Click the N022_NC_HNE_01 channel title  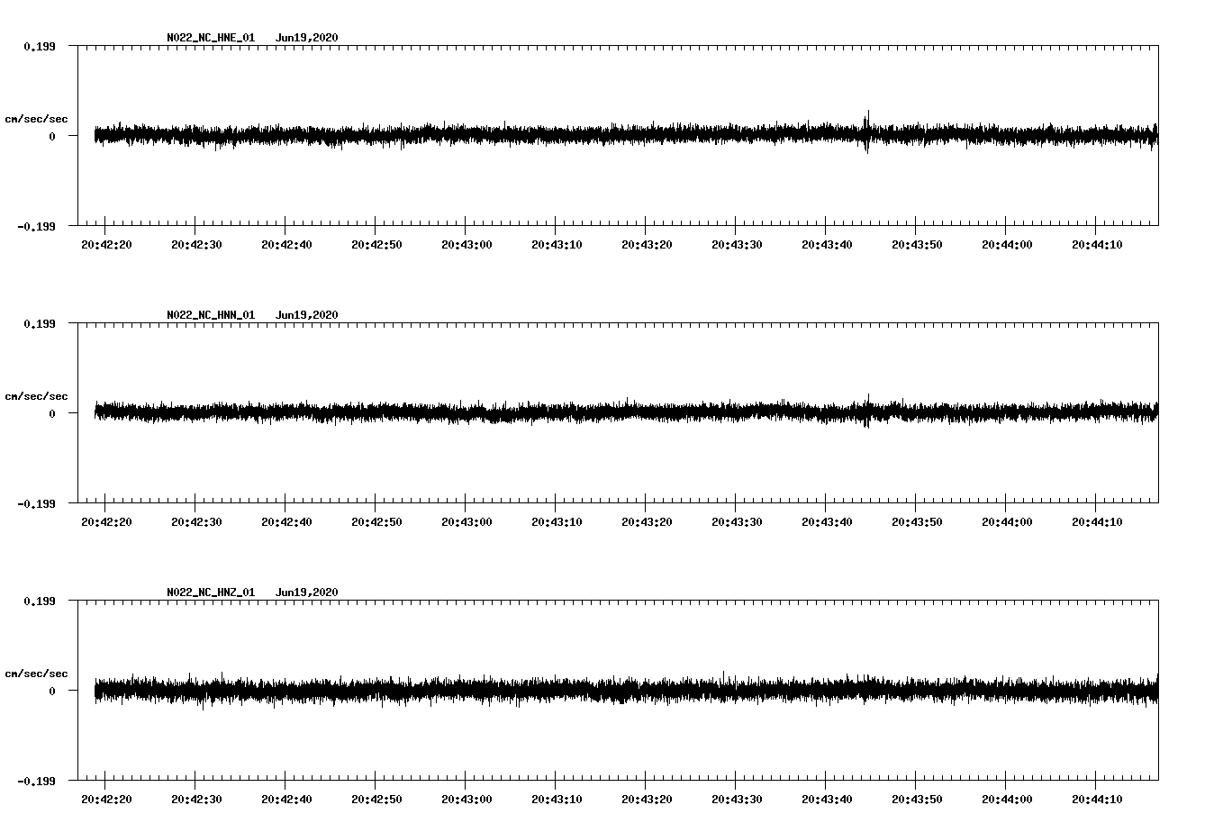[x=211, y=38]
